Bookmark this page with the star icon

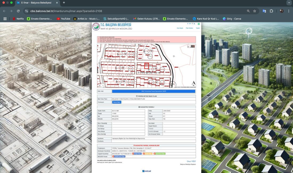coord(255,11)
